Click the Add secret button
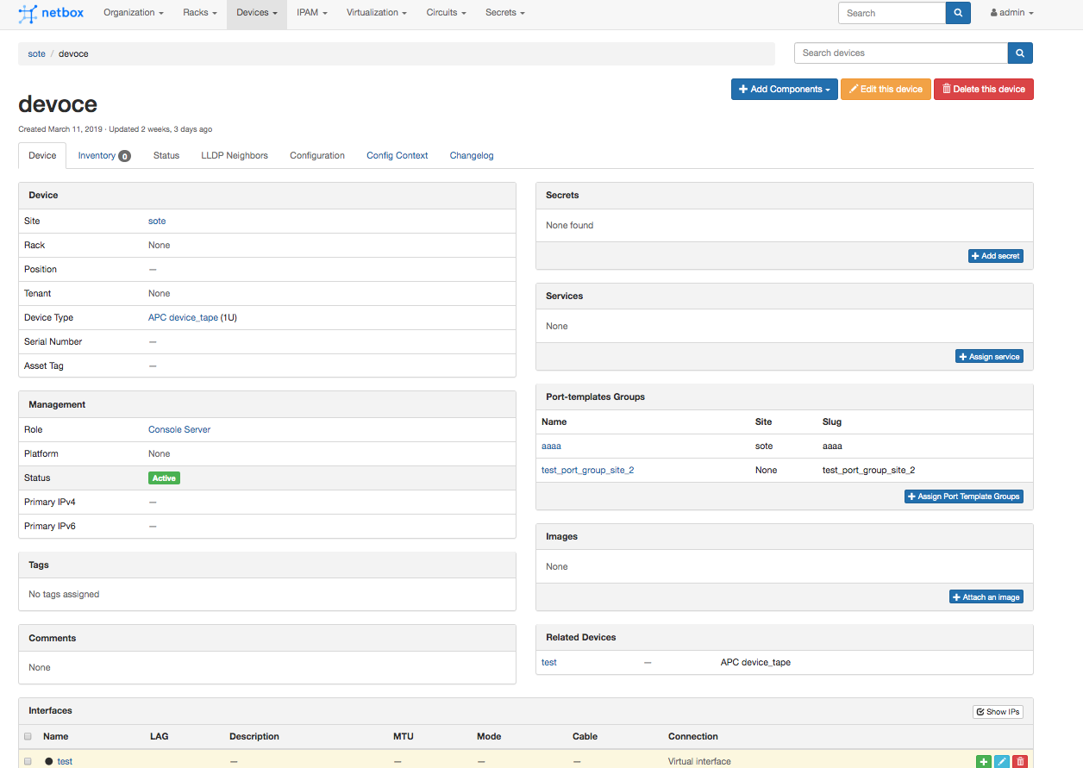Viewport: 1083px width, 768px height. pos(995,256)
